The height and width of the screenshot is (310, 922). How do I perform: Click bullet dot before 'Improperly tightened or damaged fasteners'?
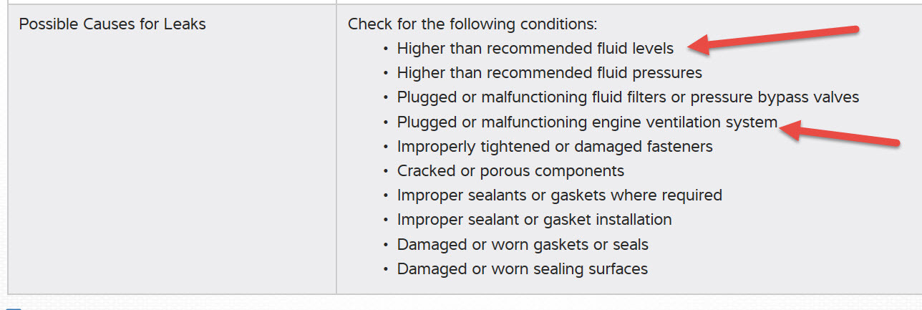click(386, 147)
